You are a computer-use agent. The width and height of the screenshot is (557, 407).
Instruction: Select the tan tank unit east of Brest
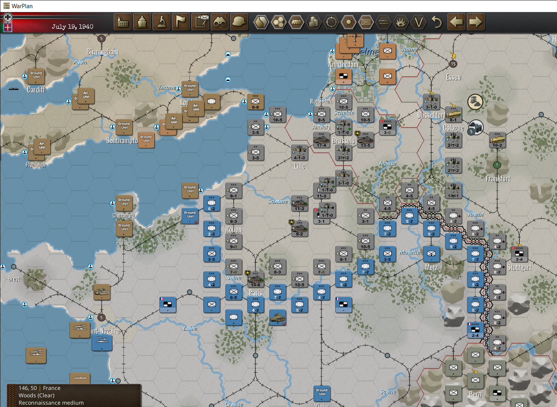click(x=102, y=292)
